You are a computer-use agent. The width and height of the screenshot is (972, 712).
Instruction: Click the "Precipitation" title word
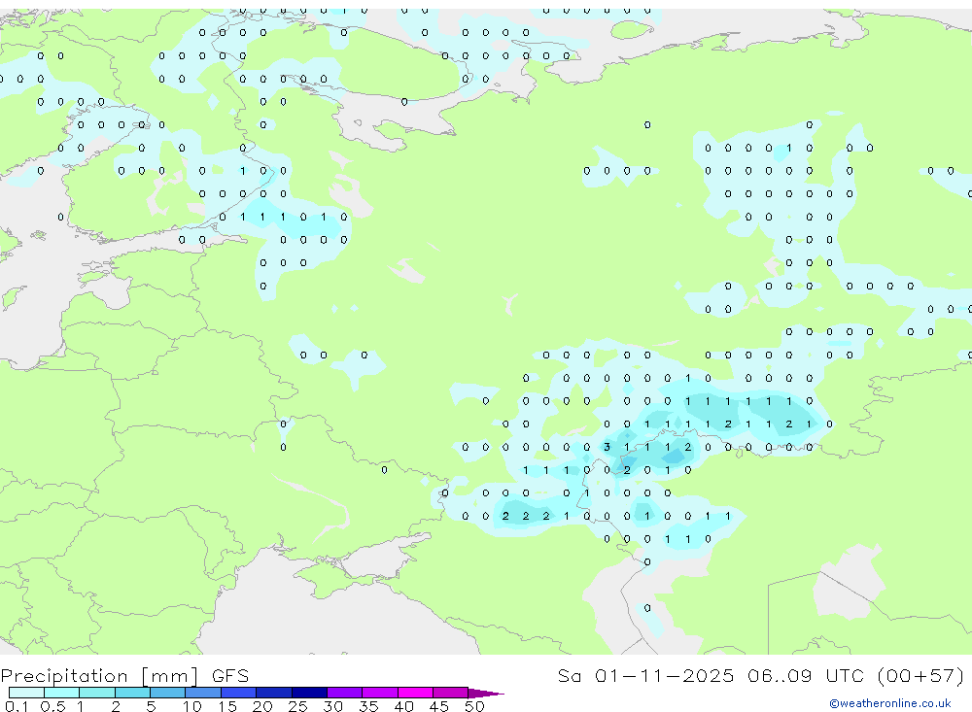point(64,676)
